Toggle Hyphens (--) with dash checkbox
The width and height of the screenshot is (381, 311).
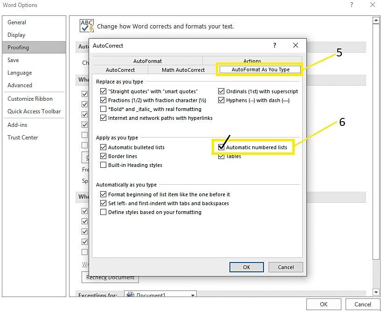(221, 100)
